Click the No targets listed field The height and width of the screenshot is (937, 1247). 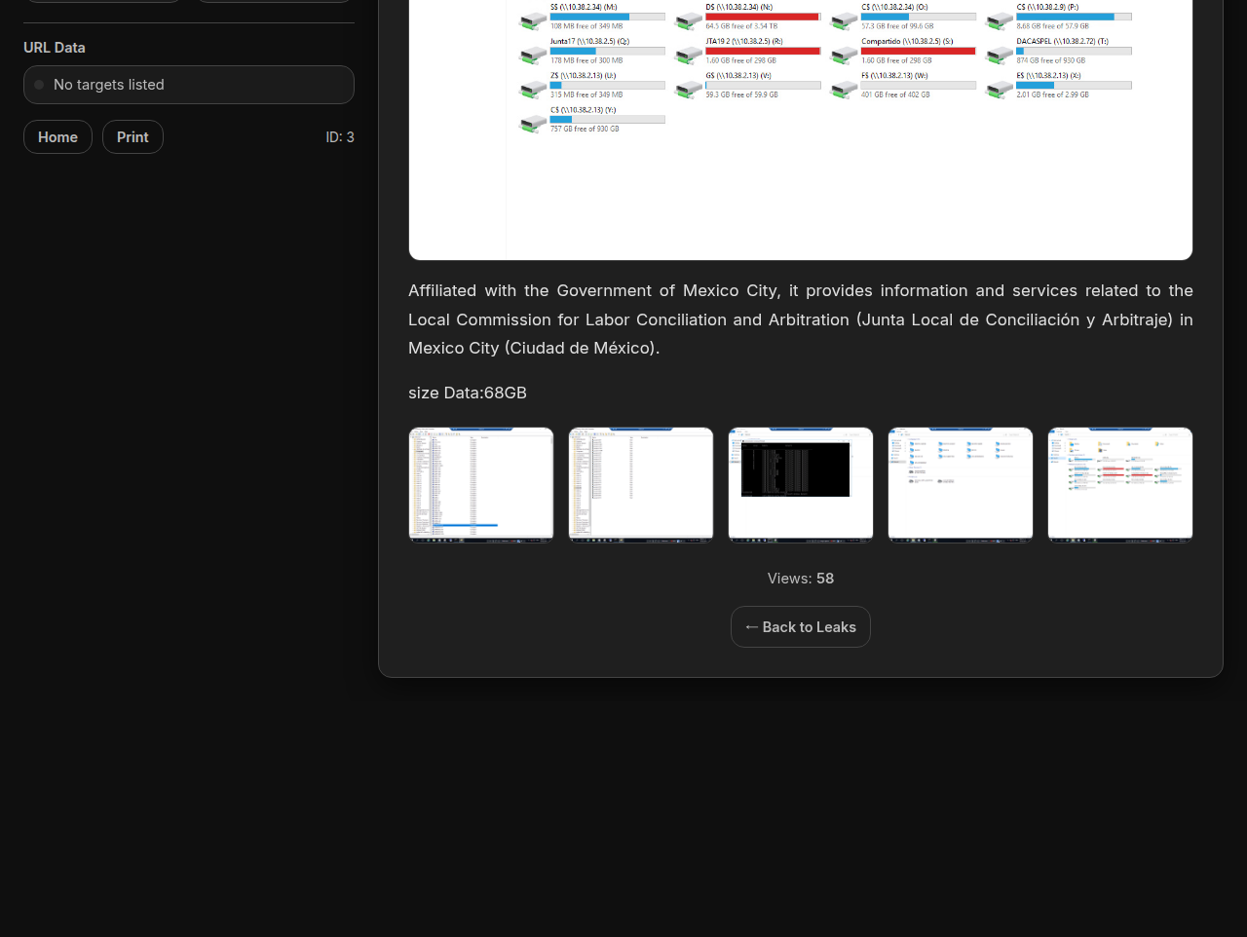coord(189,85)
